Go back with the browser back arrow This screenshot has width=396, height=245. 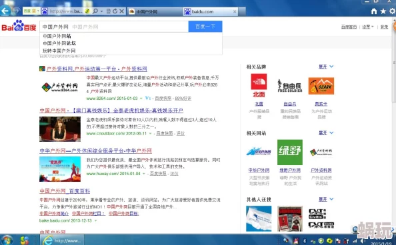5,11
